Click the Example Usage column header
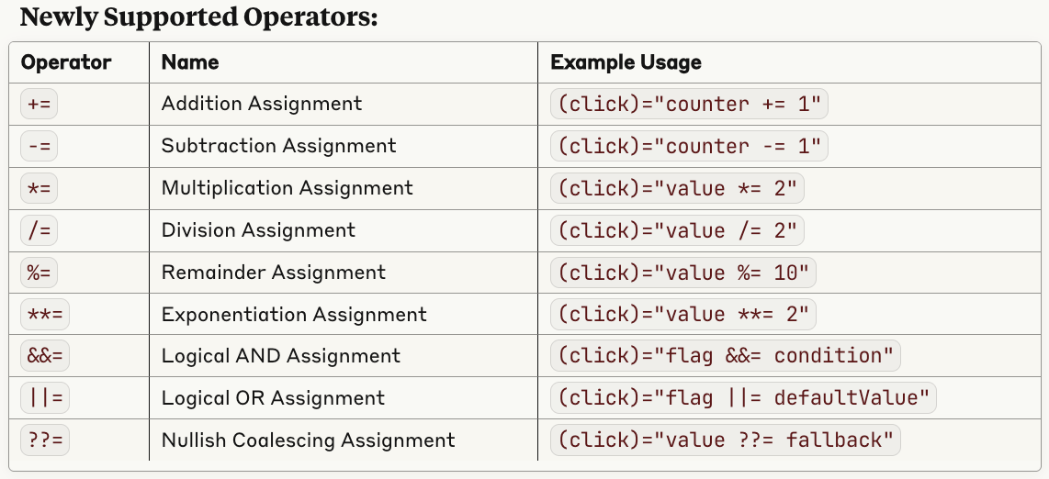 click(626, 62)
